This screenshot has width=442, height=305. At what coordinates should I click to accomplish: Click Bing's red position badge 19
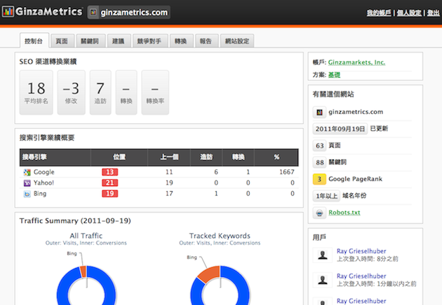tap(110, 193)
